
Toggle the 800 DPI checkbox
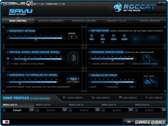pos(102,36)
